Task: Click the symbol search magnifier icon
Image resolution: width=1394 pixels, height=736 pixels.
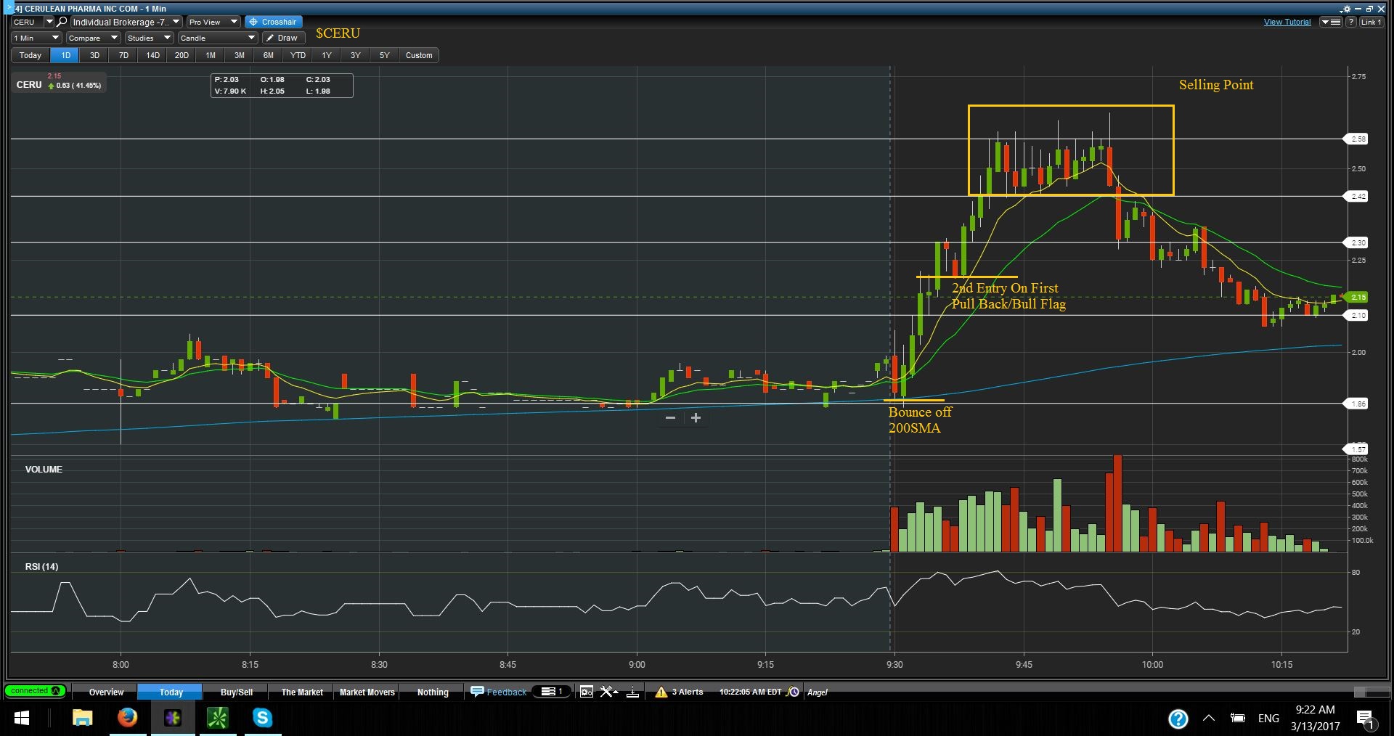Action: 62,22
